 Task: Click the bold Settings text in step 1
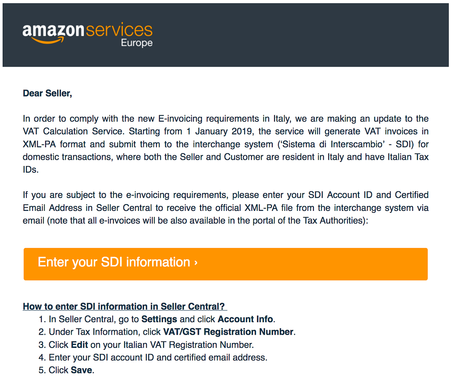point(159,319)
